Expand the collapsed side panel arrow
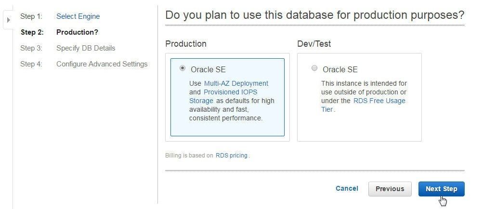The width and height of the screenshot is (496, 209). 8,20
